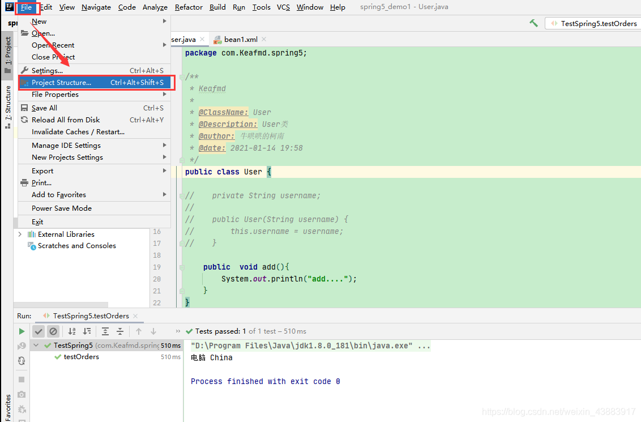The width and height of the screenshot is (641, 422).
Task: Open the TestSpring5.testOrders run configuration dropdown
Action: pyautogui.click(x=595, y=23)
